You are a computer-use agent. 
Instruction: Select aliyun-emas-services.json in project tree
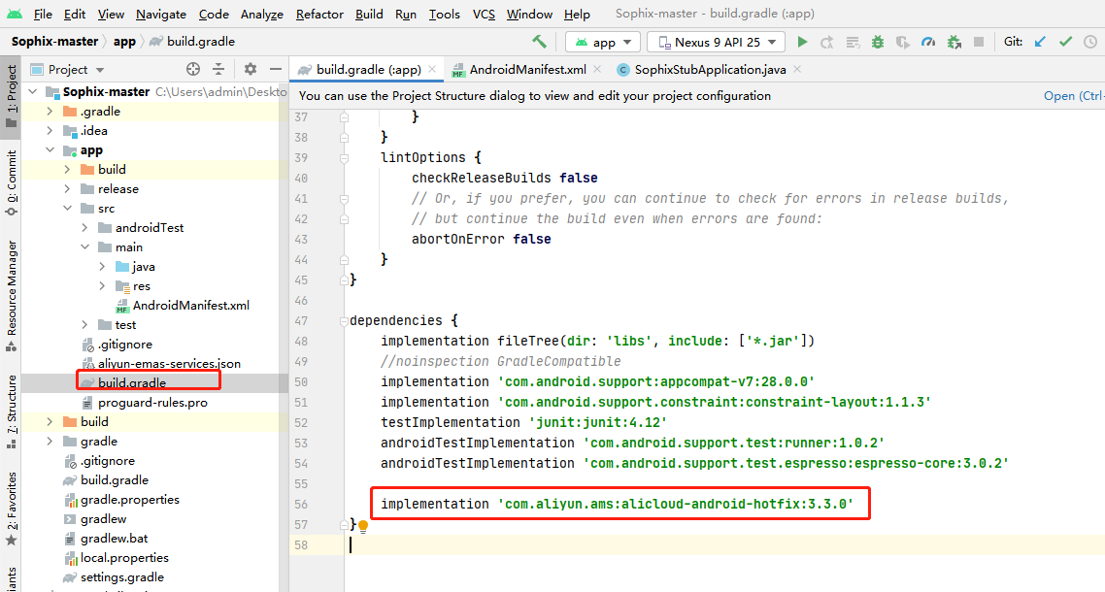tap(169, 364)
